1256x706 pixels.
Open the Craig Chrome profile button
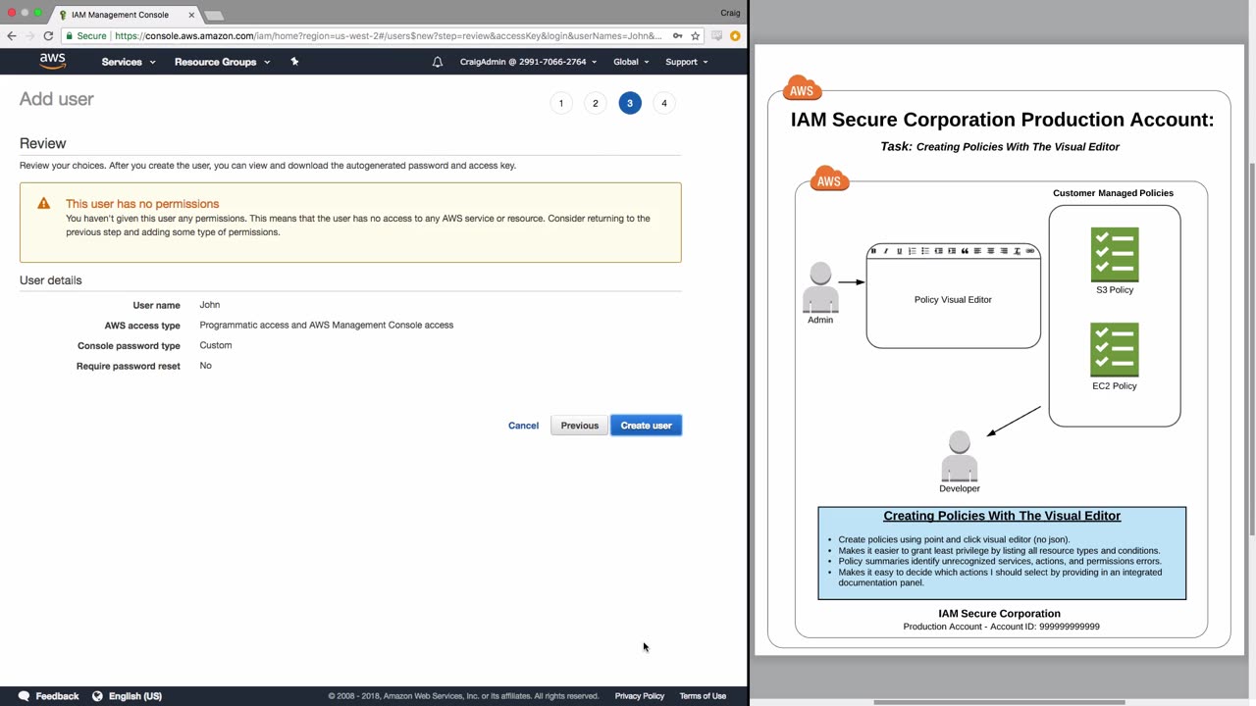click(x=730, y=13)
